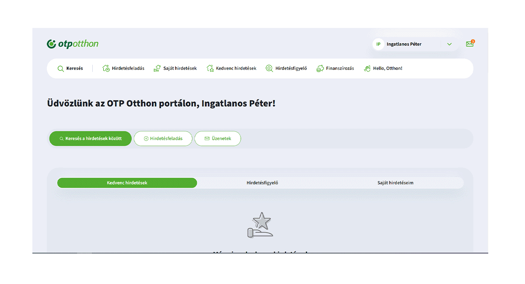
Task: Open Hirdetésfeladás in the navigation bar
Action: (128, 69)
